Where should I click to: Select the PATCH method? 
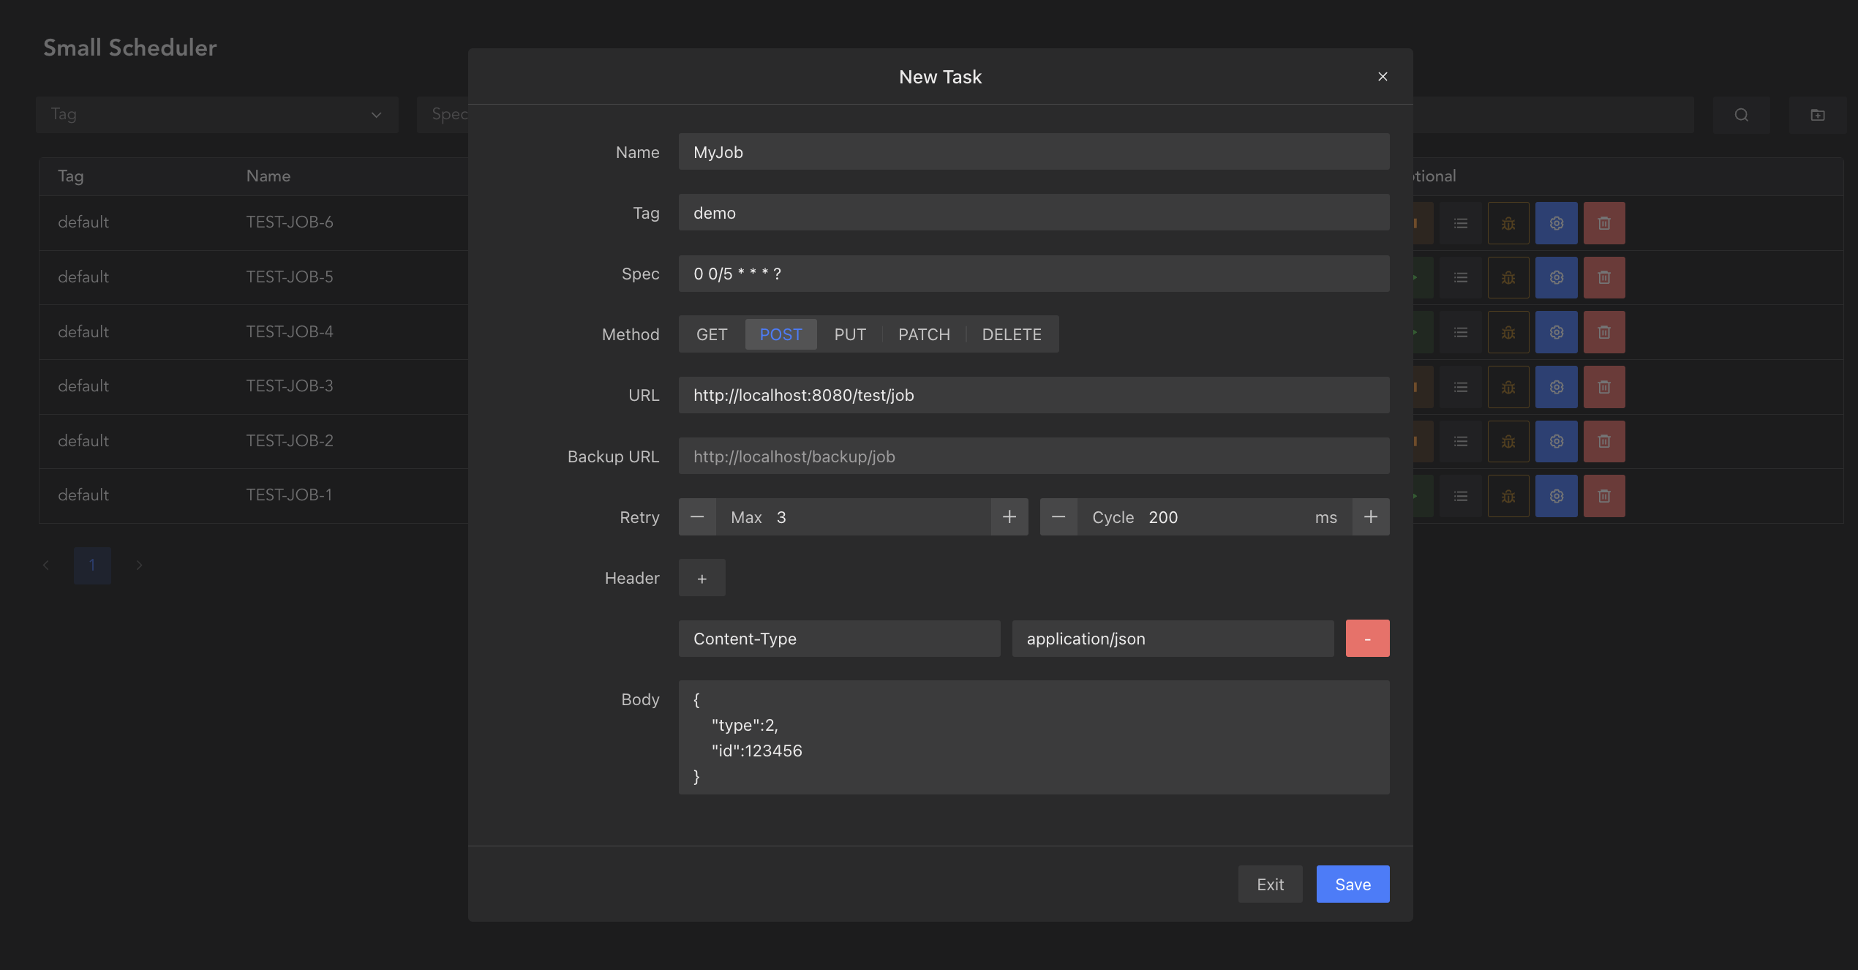tap(924, 334)
